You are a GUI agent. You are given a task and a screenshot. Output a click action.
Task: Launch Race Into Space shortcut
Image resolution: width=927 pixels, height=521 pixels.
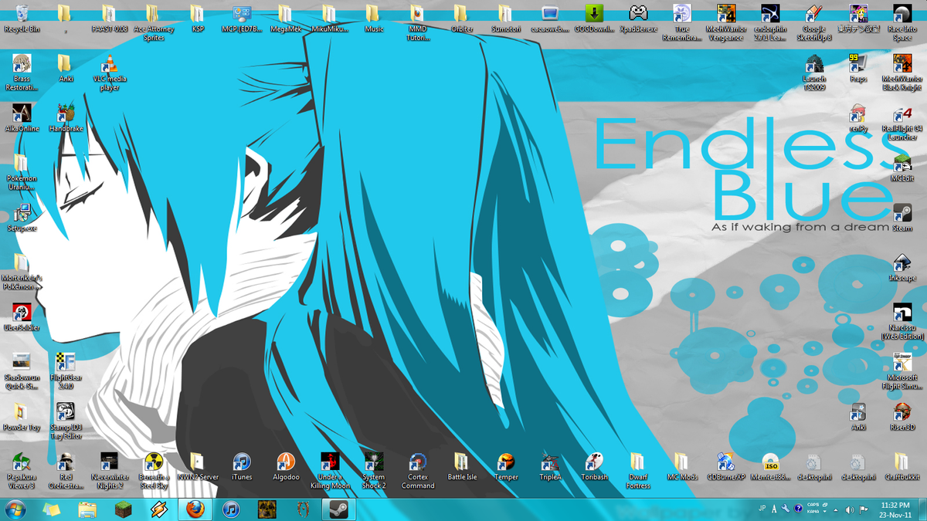(x=902, y=22)
